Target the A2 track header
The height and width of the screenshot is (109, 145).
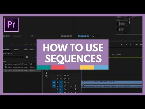61,89
